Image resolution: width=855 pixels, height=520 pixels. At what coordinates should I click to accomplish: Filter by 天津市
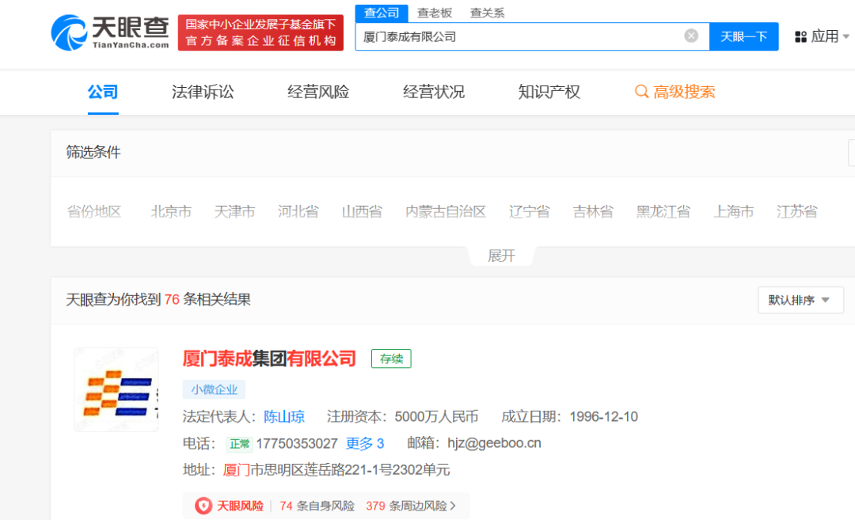[x=234, y=211]
